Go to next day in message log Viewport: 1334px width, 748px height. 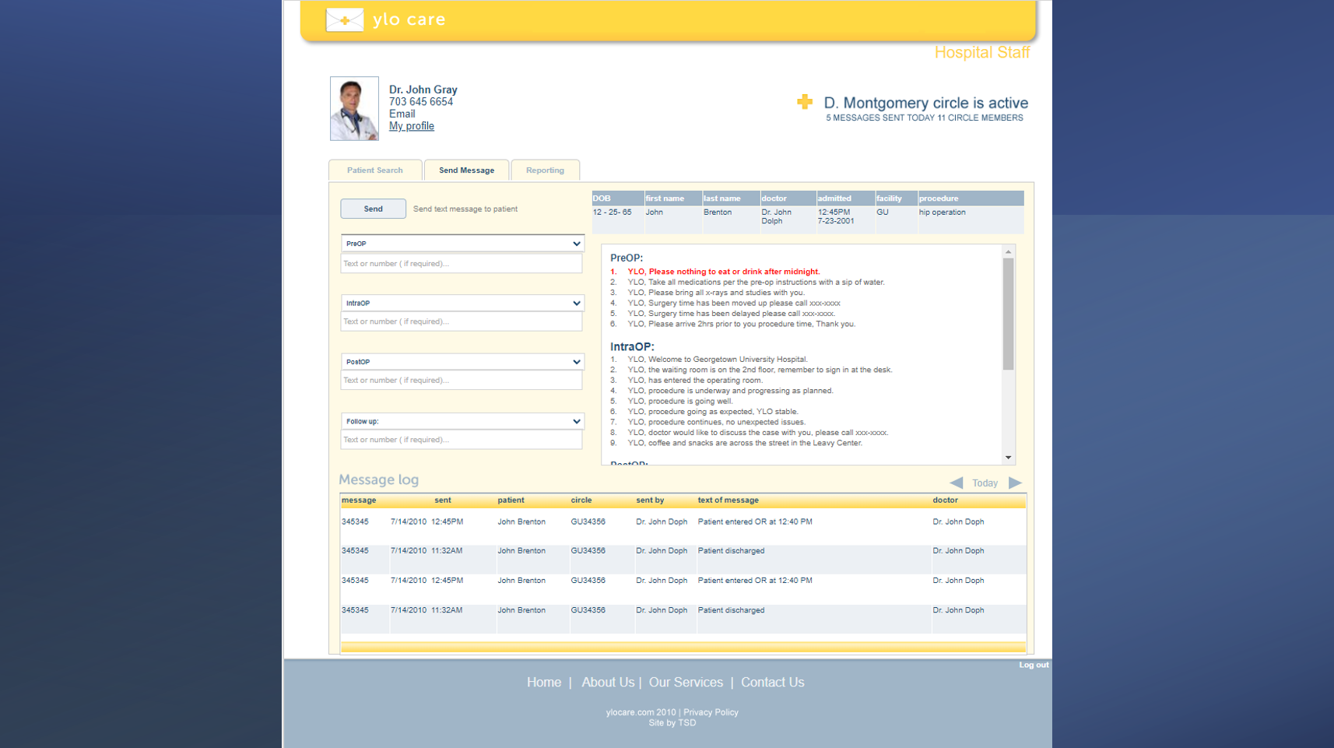tap(1015, 483)
